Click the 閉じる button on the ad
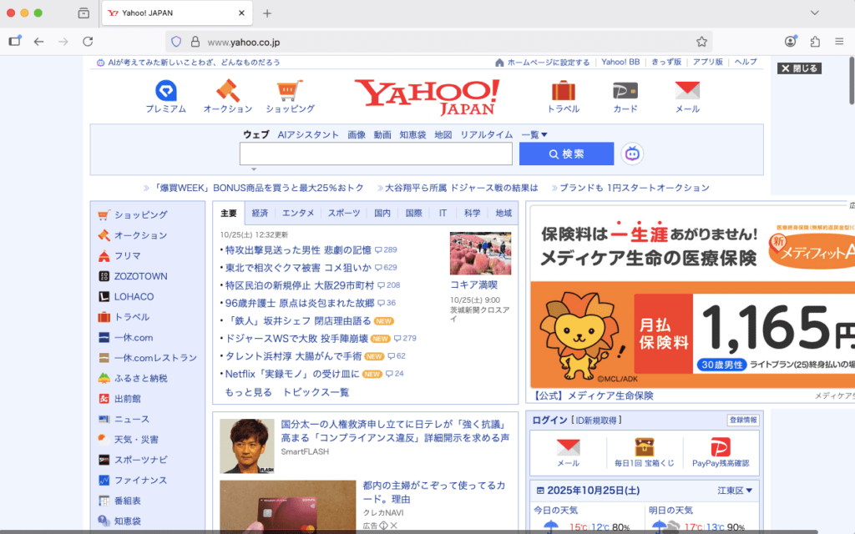 point(799,68)
